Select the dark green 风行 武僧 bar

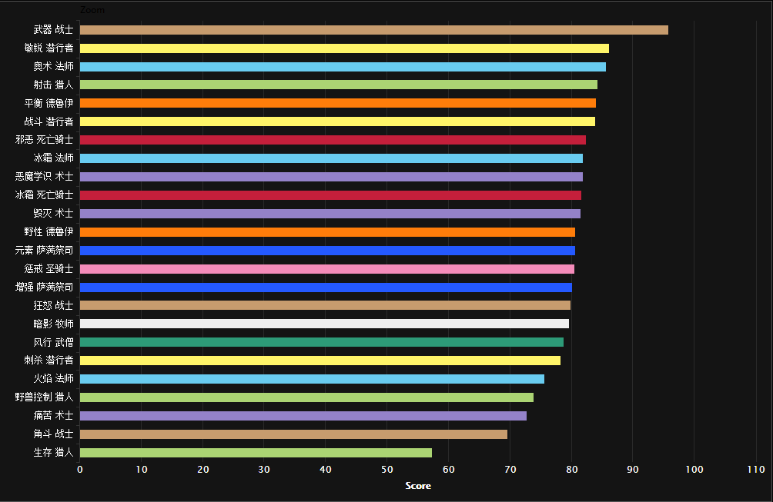coord(321,342)
